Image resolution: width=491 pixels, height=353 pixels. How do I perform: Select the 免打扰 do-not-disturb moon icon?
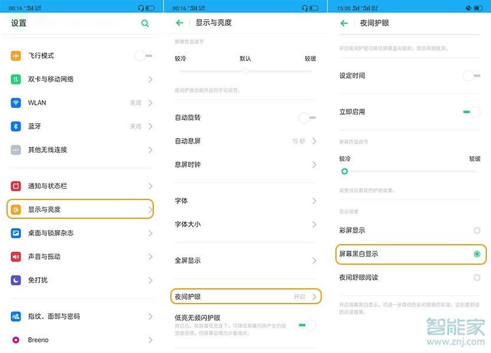pyautogui.click(x=16, y=281)
